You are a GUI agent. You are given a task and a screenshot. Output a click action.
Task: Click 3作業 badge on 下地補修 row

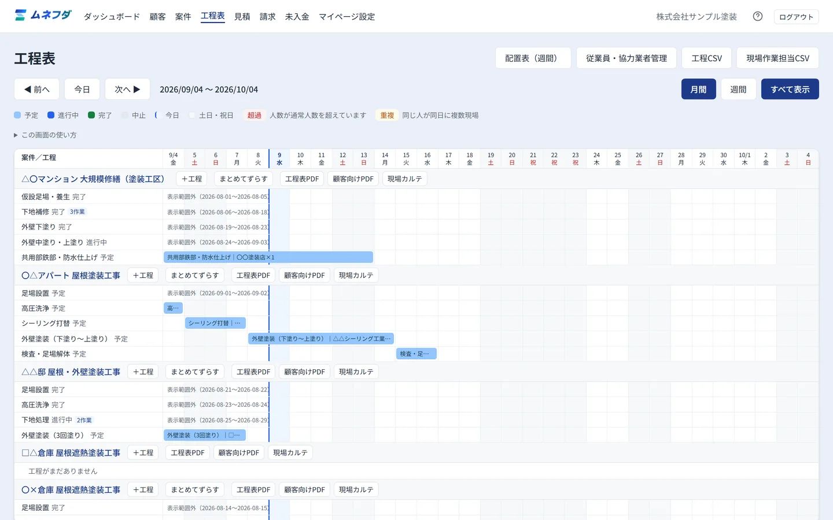78,212
